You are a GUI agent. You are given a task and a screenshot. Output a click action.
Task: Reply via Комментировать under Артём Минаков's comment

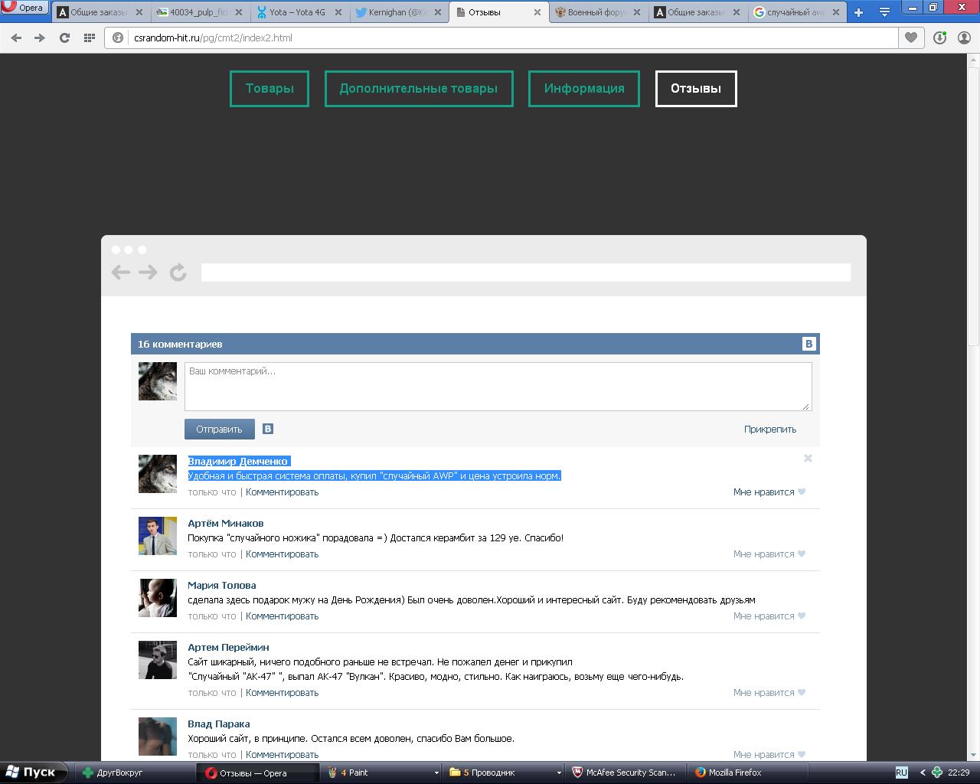click(282, 554)
